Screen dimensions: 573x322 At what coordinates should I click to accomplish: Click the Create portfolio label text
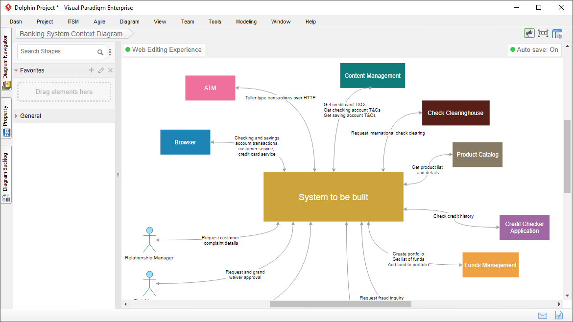click(408, 253)
